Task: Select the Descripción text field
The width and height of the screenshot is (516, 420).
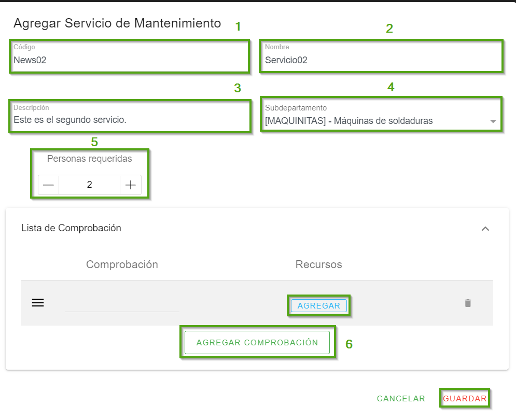Action: pos(129,120)
